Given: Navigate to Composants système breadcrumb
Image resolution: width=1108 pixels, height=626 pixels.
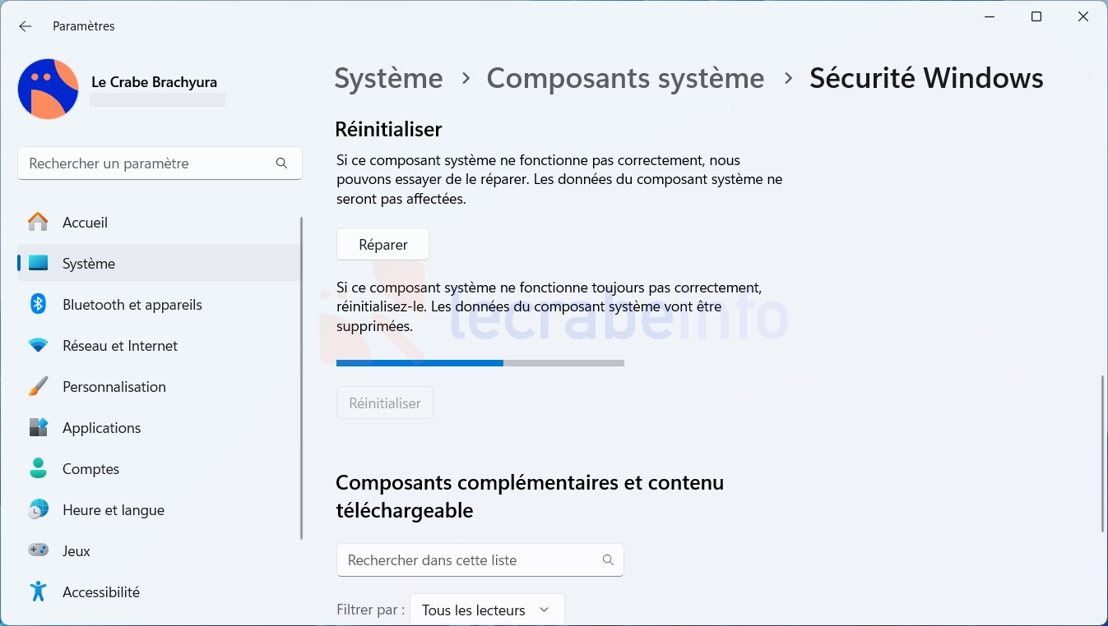Looking at the screenshot, I should pyautogui.click(x=625, y=78).
